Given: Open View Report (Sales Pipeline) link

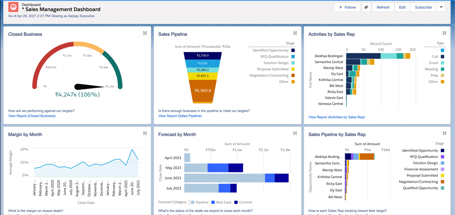Looking at the screenshot, I should [x=180, y=116].
